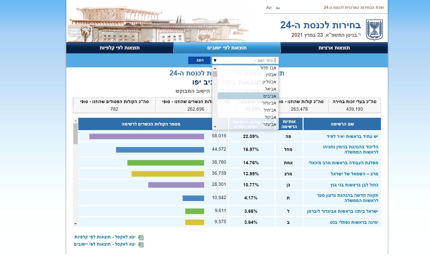Open the בחר ישוב dropdown
430x270 pixels.
(x=245, y=61)
